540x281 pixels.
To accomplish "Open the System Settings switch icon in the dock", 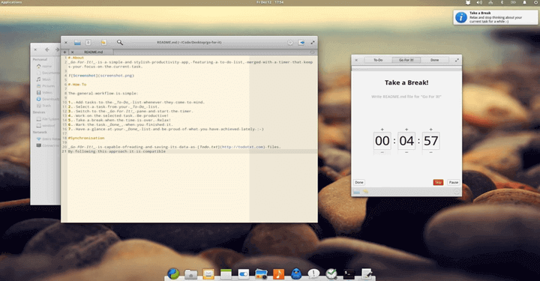I will [x=244, y=274].
